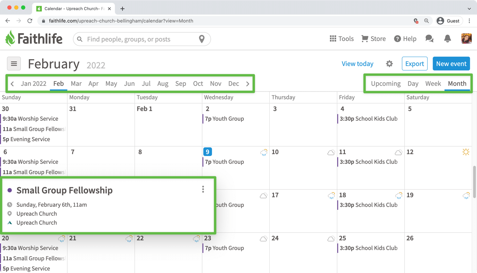Click the search magnifier icon

(x=80, y=39)
